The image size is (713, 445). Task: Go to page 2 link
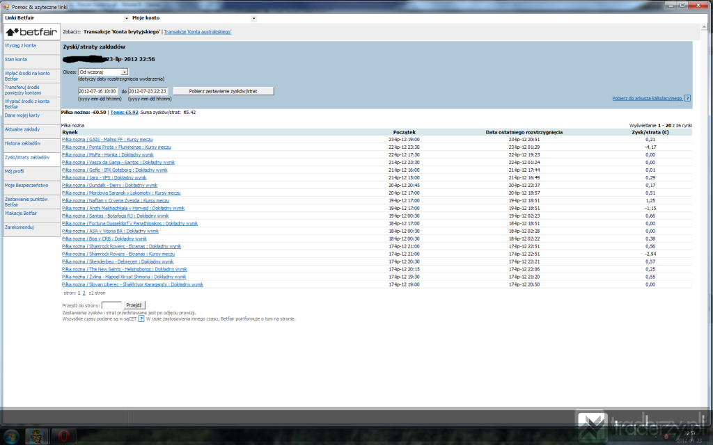pyautogui.click(x=84, y=293)
